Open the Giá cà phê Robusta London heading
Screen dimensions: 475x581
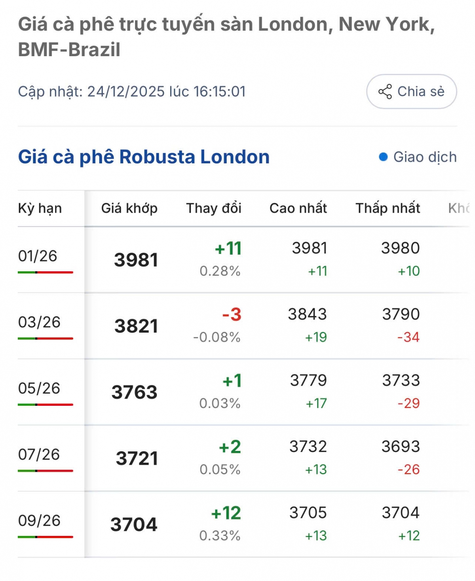[144, 157]
